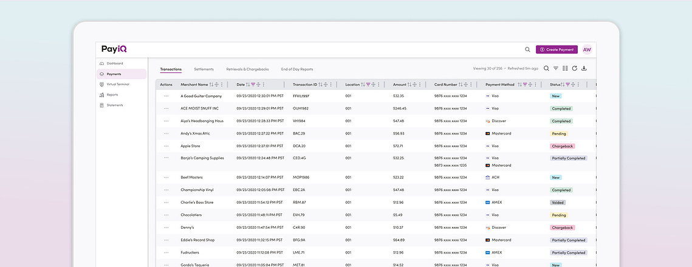Open the Payment Method column kebab menu
The width and height of the screenshot is (692, 267).
(535, 85)
